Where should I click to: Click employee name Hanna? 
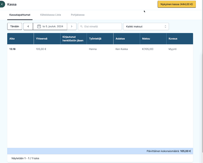(93, 49)
